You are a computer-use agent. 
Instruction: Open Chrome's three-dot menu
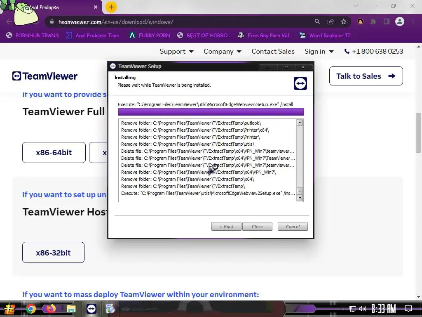[x=413, y=22]
